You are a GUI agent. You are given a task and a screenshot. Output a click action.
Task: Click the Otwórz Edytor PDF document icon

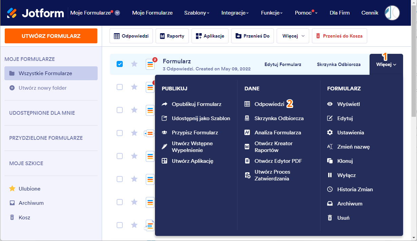tap(247, 161)
